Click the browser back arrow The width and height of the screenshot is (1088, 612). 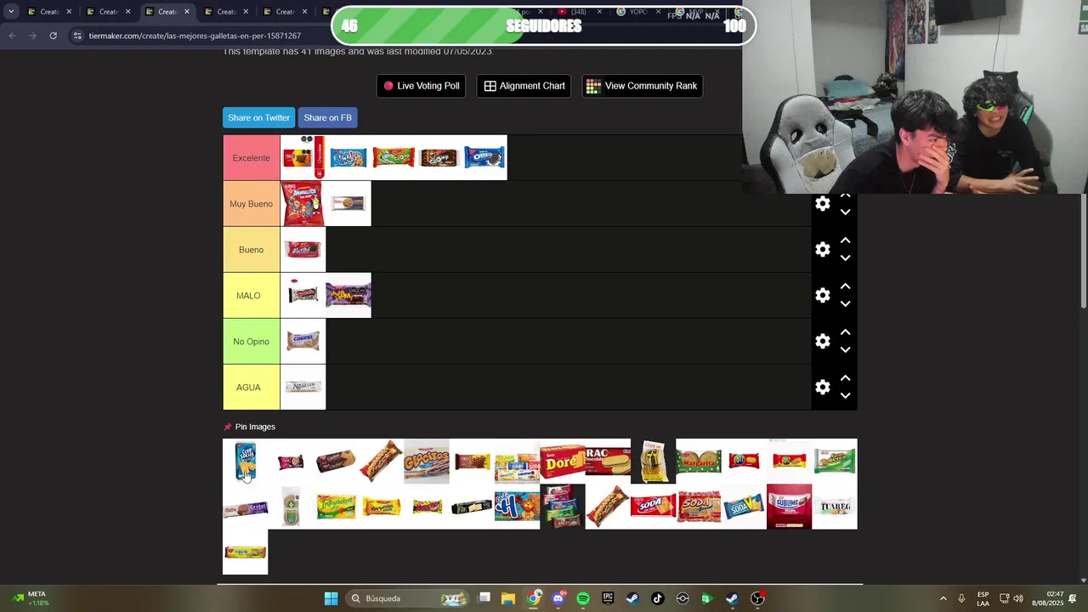tap(12, 36)
